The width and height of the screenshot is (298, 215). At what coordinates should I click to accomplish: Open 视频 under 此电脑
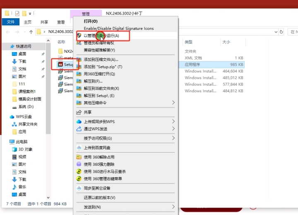pyautogui.click(x=22, y=157)
